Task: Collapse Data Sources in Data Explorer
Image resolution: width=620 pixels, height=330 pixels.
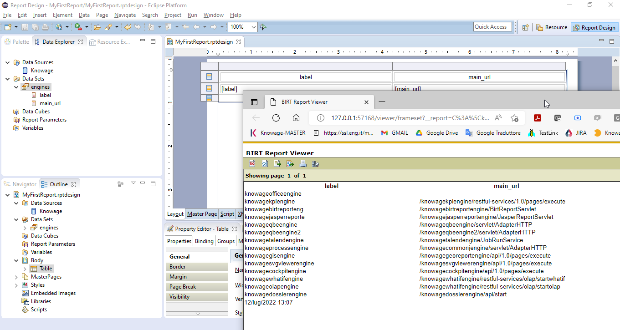Action: click(x=8, y=62)
